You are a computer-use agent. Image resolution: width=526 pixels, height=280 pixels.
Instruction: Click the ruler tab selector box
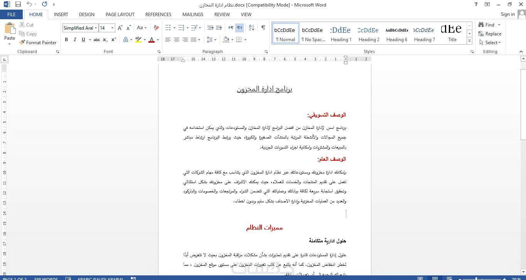pos(4,59)
